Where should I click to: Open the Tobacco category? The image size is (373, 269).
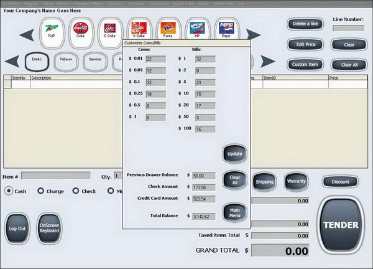(x=66, y=62)
